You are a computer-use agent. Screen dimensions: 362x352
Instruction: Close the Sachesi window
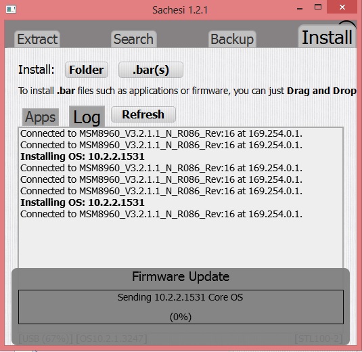[342, 7]
